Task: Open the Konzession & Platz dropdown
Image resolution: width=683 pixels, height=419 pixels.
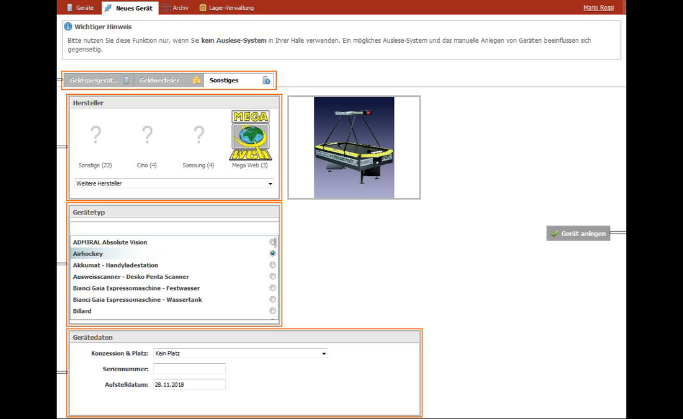Action: (x=241, y=353)
